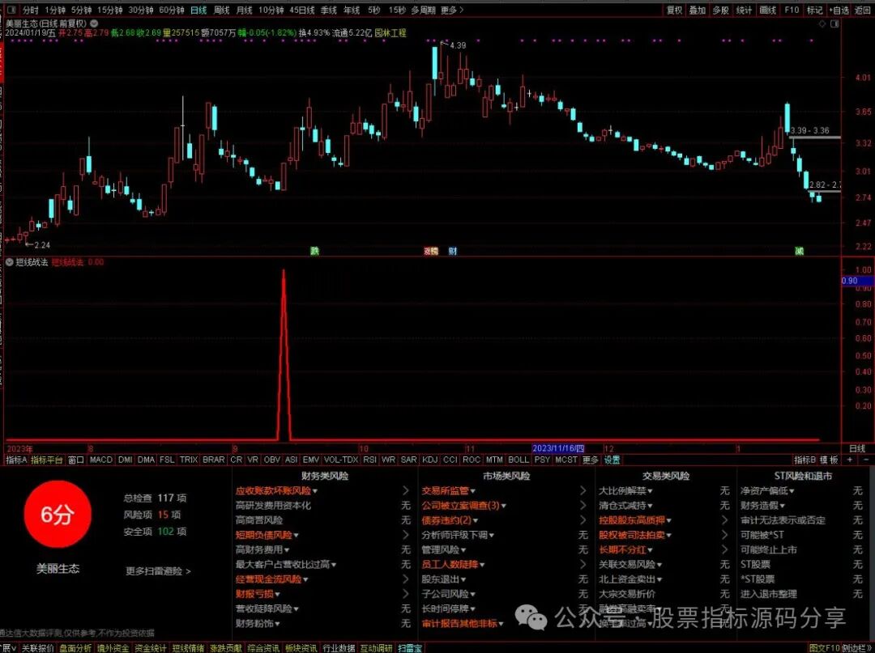Click the 图文F10 button
Image resolution: width=875 pixels, height=653 pixels.
(x=824, y=648)
